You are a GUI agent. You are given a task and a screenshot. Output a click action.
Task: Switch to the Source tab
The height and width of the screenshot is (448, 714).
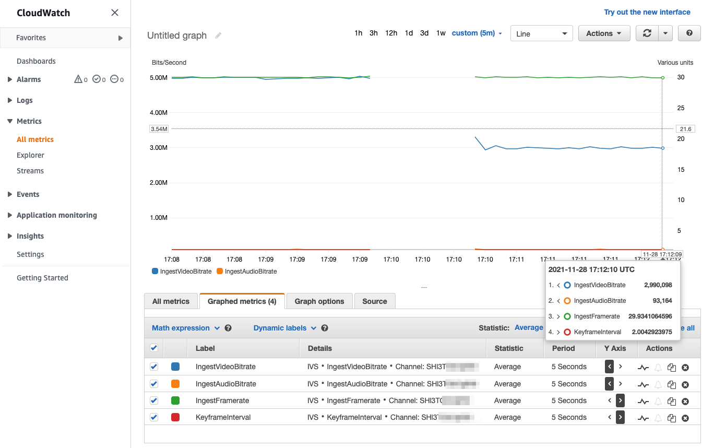(x=375, y=301)
